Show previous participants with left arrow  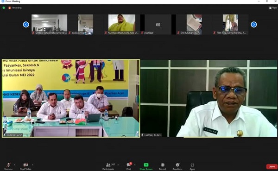point(26,25)
